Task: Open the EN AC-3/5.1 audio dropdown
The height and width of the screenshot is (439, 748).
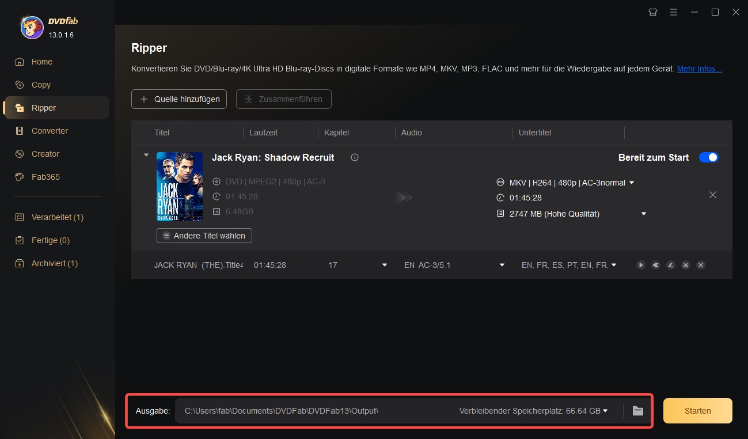Action: point(502,265)
